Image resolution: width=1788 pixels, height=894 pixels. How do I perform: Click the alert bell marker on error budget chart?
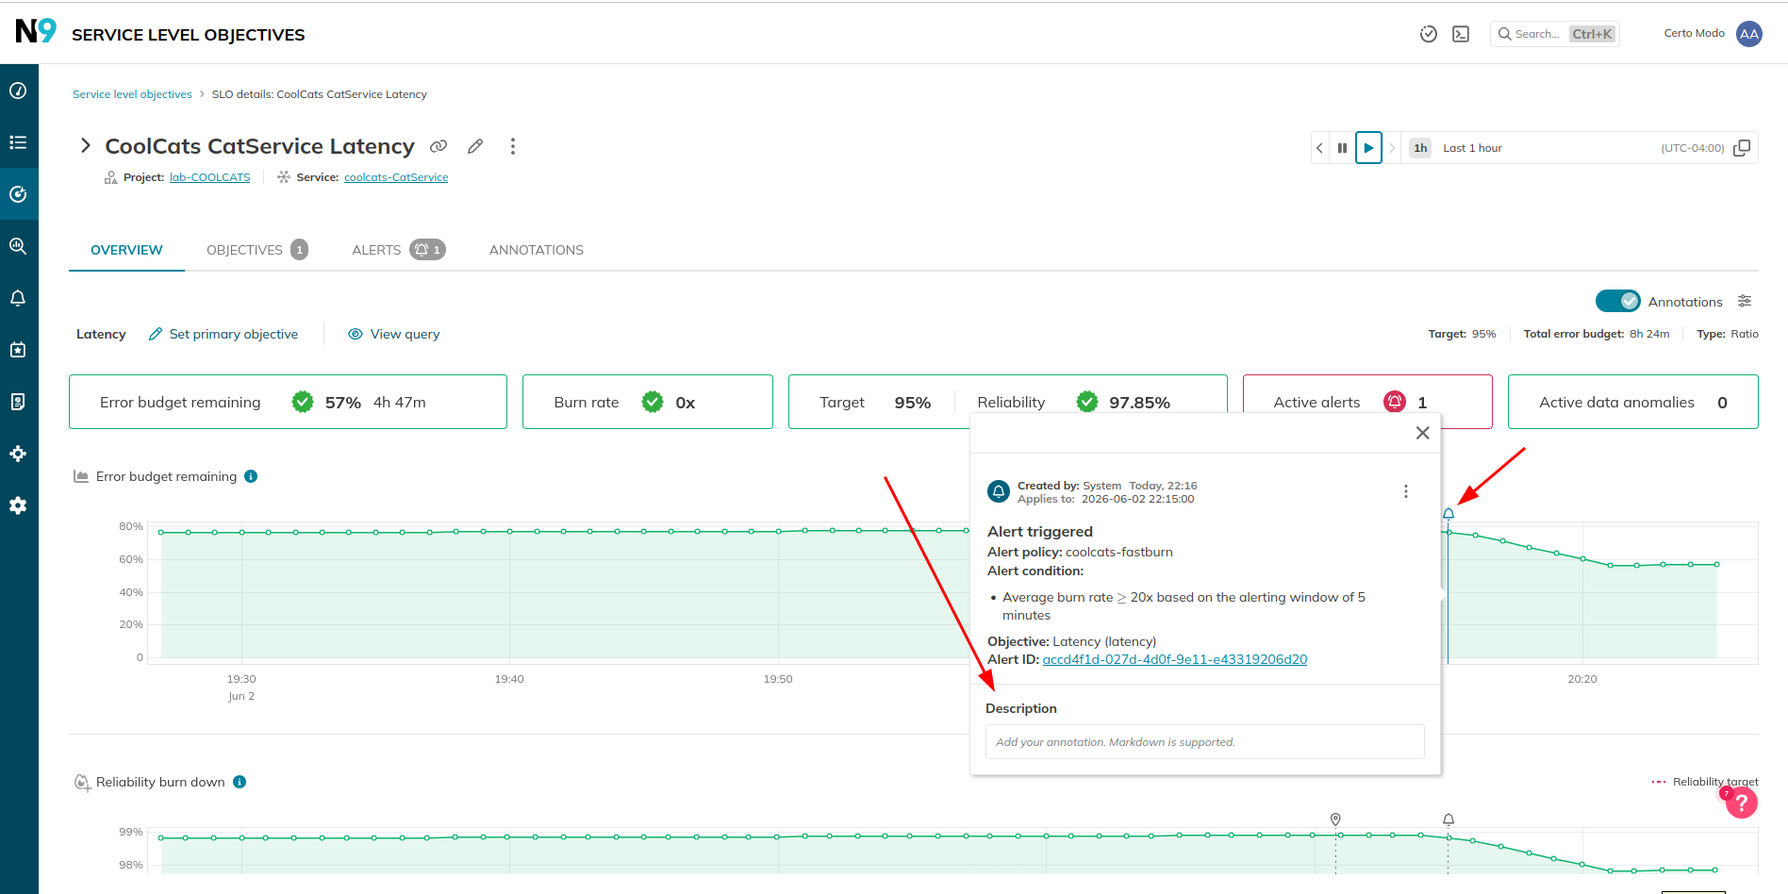click(1449, 514)
